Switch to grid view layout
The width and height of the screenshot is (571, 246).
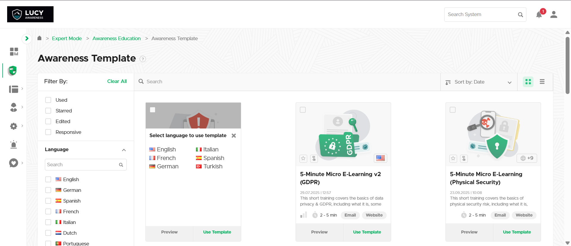coord(528,82)
